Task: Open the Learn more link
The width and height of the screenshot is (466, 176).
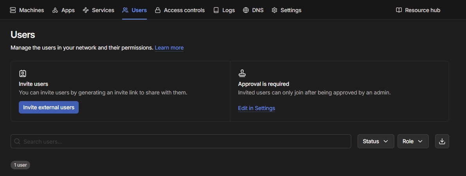Action: pos(169,48)
